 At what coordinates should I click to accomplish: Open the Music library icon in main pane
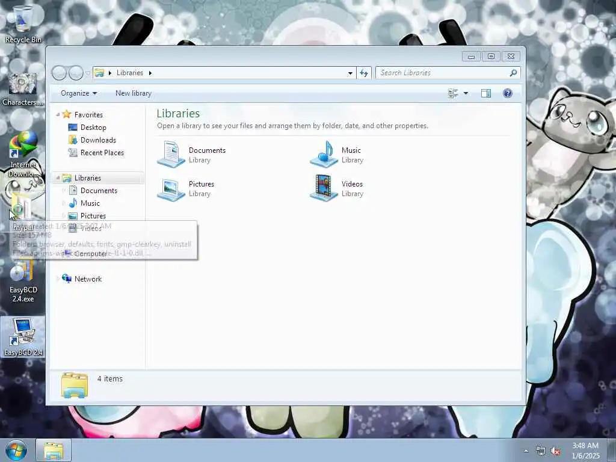click(x=324, y=154)
